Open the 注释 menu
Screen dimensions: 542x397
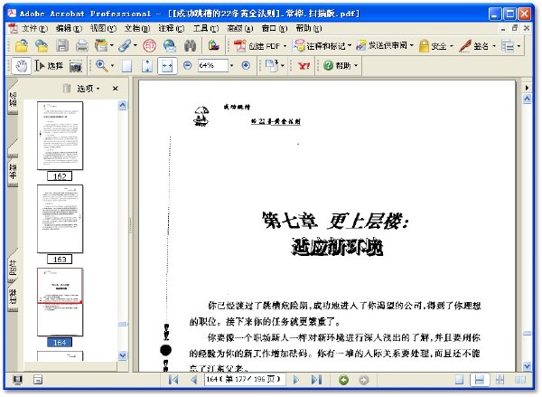[171, 28]
